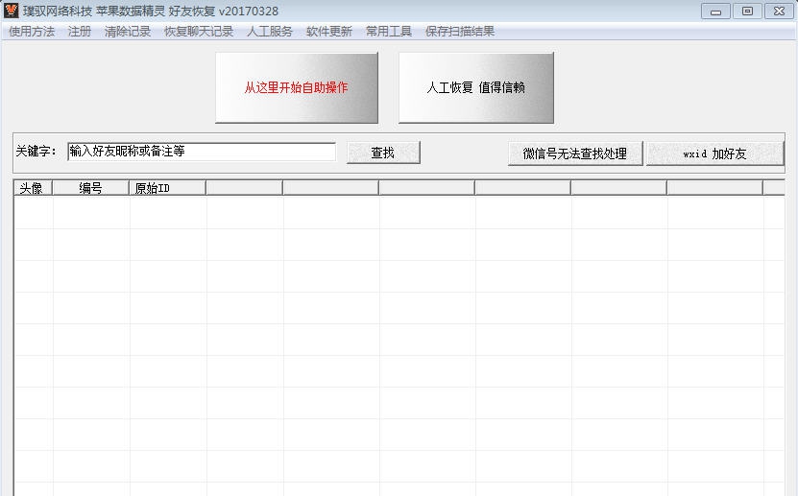The height and width of the screenshot is (496, 798).
Task: Open the 常用工具 menu
Action: pyautogui.click(x=389, y=32)
